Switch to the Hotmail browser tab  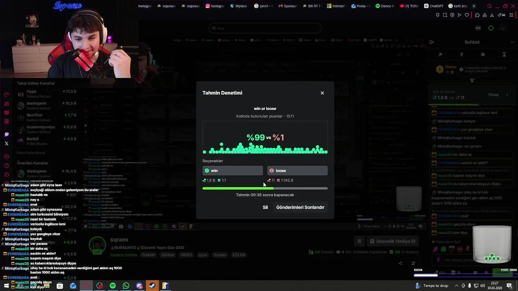click(336, 6)
